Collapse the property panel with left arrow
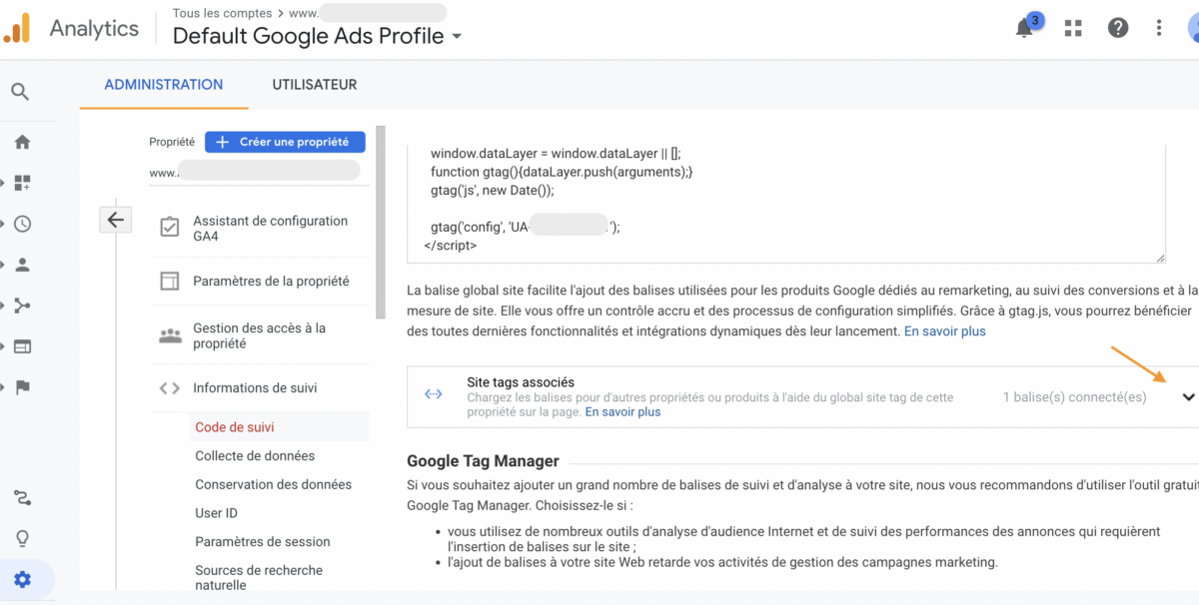The height and width of the screenshot is (605, 1199). coord(115,219)
